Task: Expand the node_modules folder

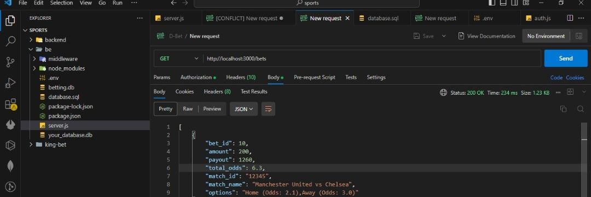Action: [x=34, y=68]
